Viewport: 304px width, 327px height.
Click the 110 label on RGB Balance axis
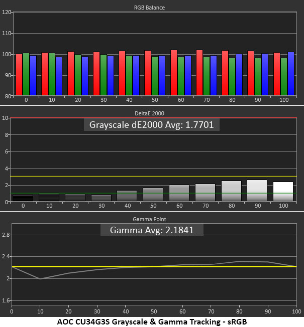pos(6,34)
